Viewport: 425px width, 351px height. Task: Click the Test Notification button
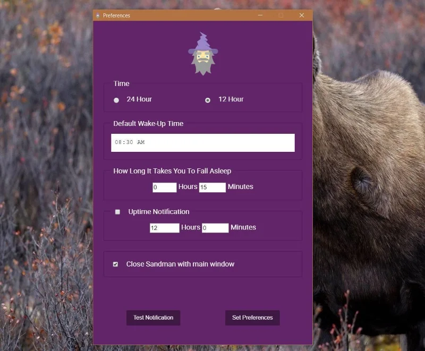click(153, 318)
